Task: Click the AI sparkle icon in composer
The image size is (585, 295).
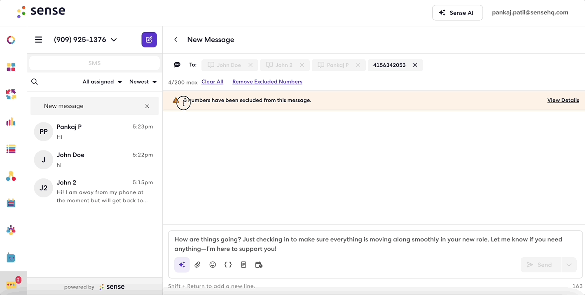Action: (182, 265)
